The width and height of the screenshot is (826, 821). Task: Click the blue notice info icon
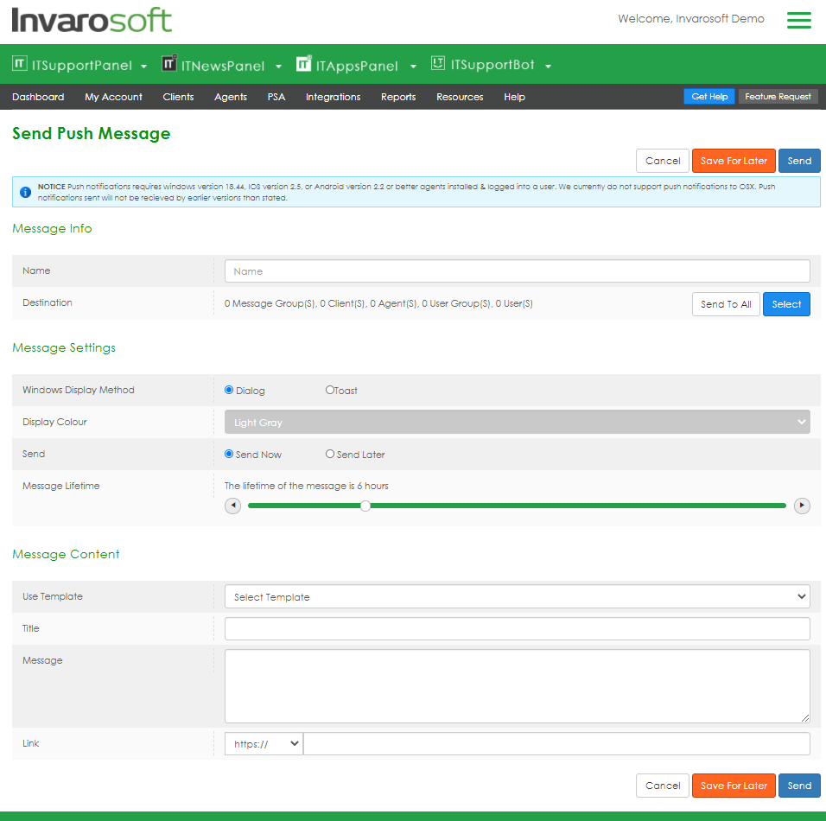point(25,192)
